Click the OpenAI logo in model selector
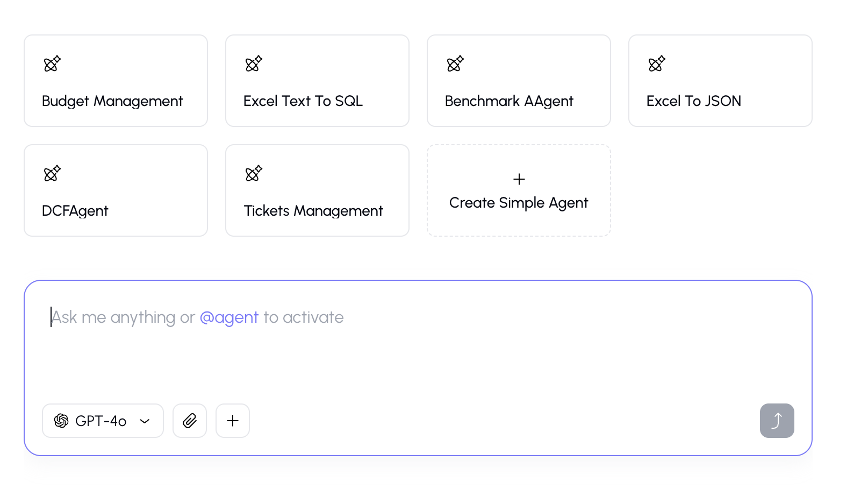The image size is (861, 496). pos(61,421)
